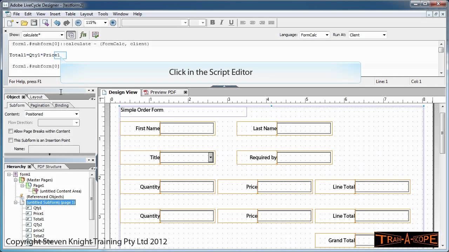The width and height of the screenshot is (449, 252).
Task: Close the Object palette tab x
Action: (24, 97)
